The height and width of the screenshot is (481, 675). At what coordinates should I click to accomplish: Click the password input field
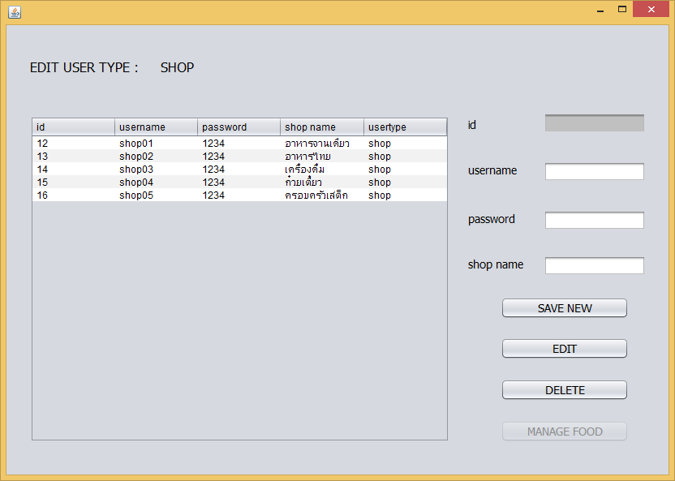click(x=594, y=219)
